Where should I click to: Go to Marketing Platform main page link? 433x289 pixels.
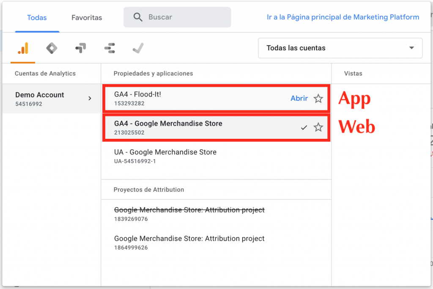pyautogui.click(x=343, y=17)
